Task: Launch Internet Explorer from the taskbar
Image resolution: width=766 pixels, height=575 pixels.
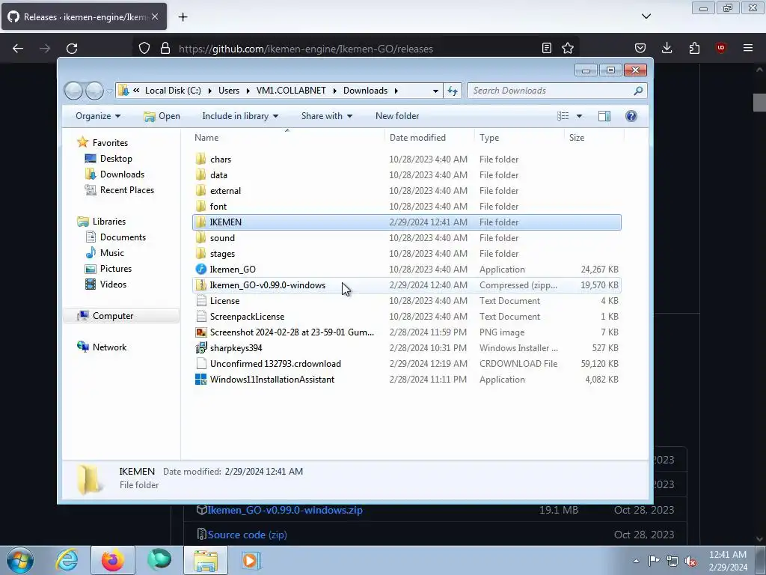Action: coord(67,560)
